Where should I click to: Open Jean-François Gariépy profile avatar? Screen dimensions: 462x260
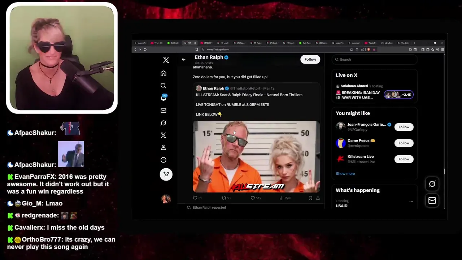click(x=340, y=127)
